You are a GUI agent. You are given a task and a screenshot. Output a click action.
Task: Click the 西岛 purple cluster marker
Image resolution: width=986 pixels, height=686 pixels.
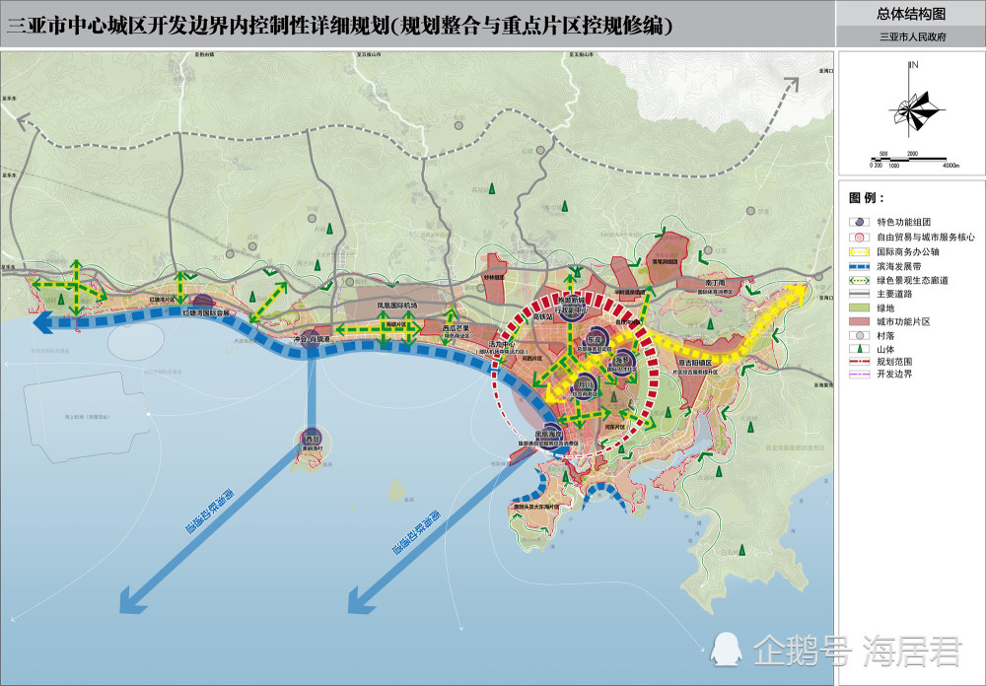pos(312,439)
